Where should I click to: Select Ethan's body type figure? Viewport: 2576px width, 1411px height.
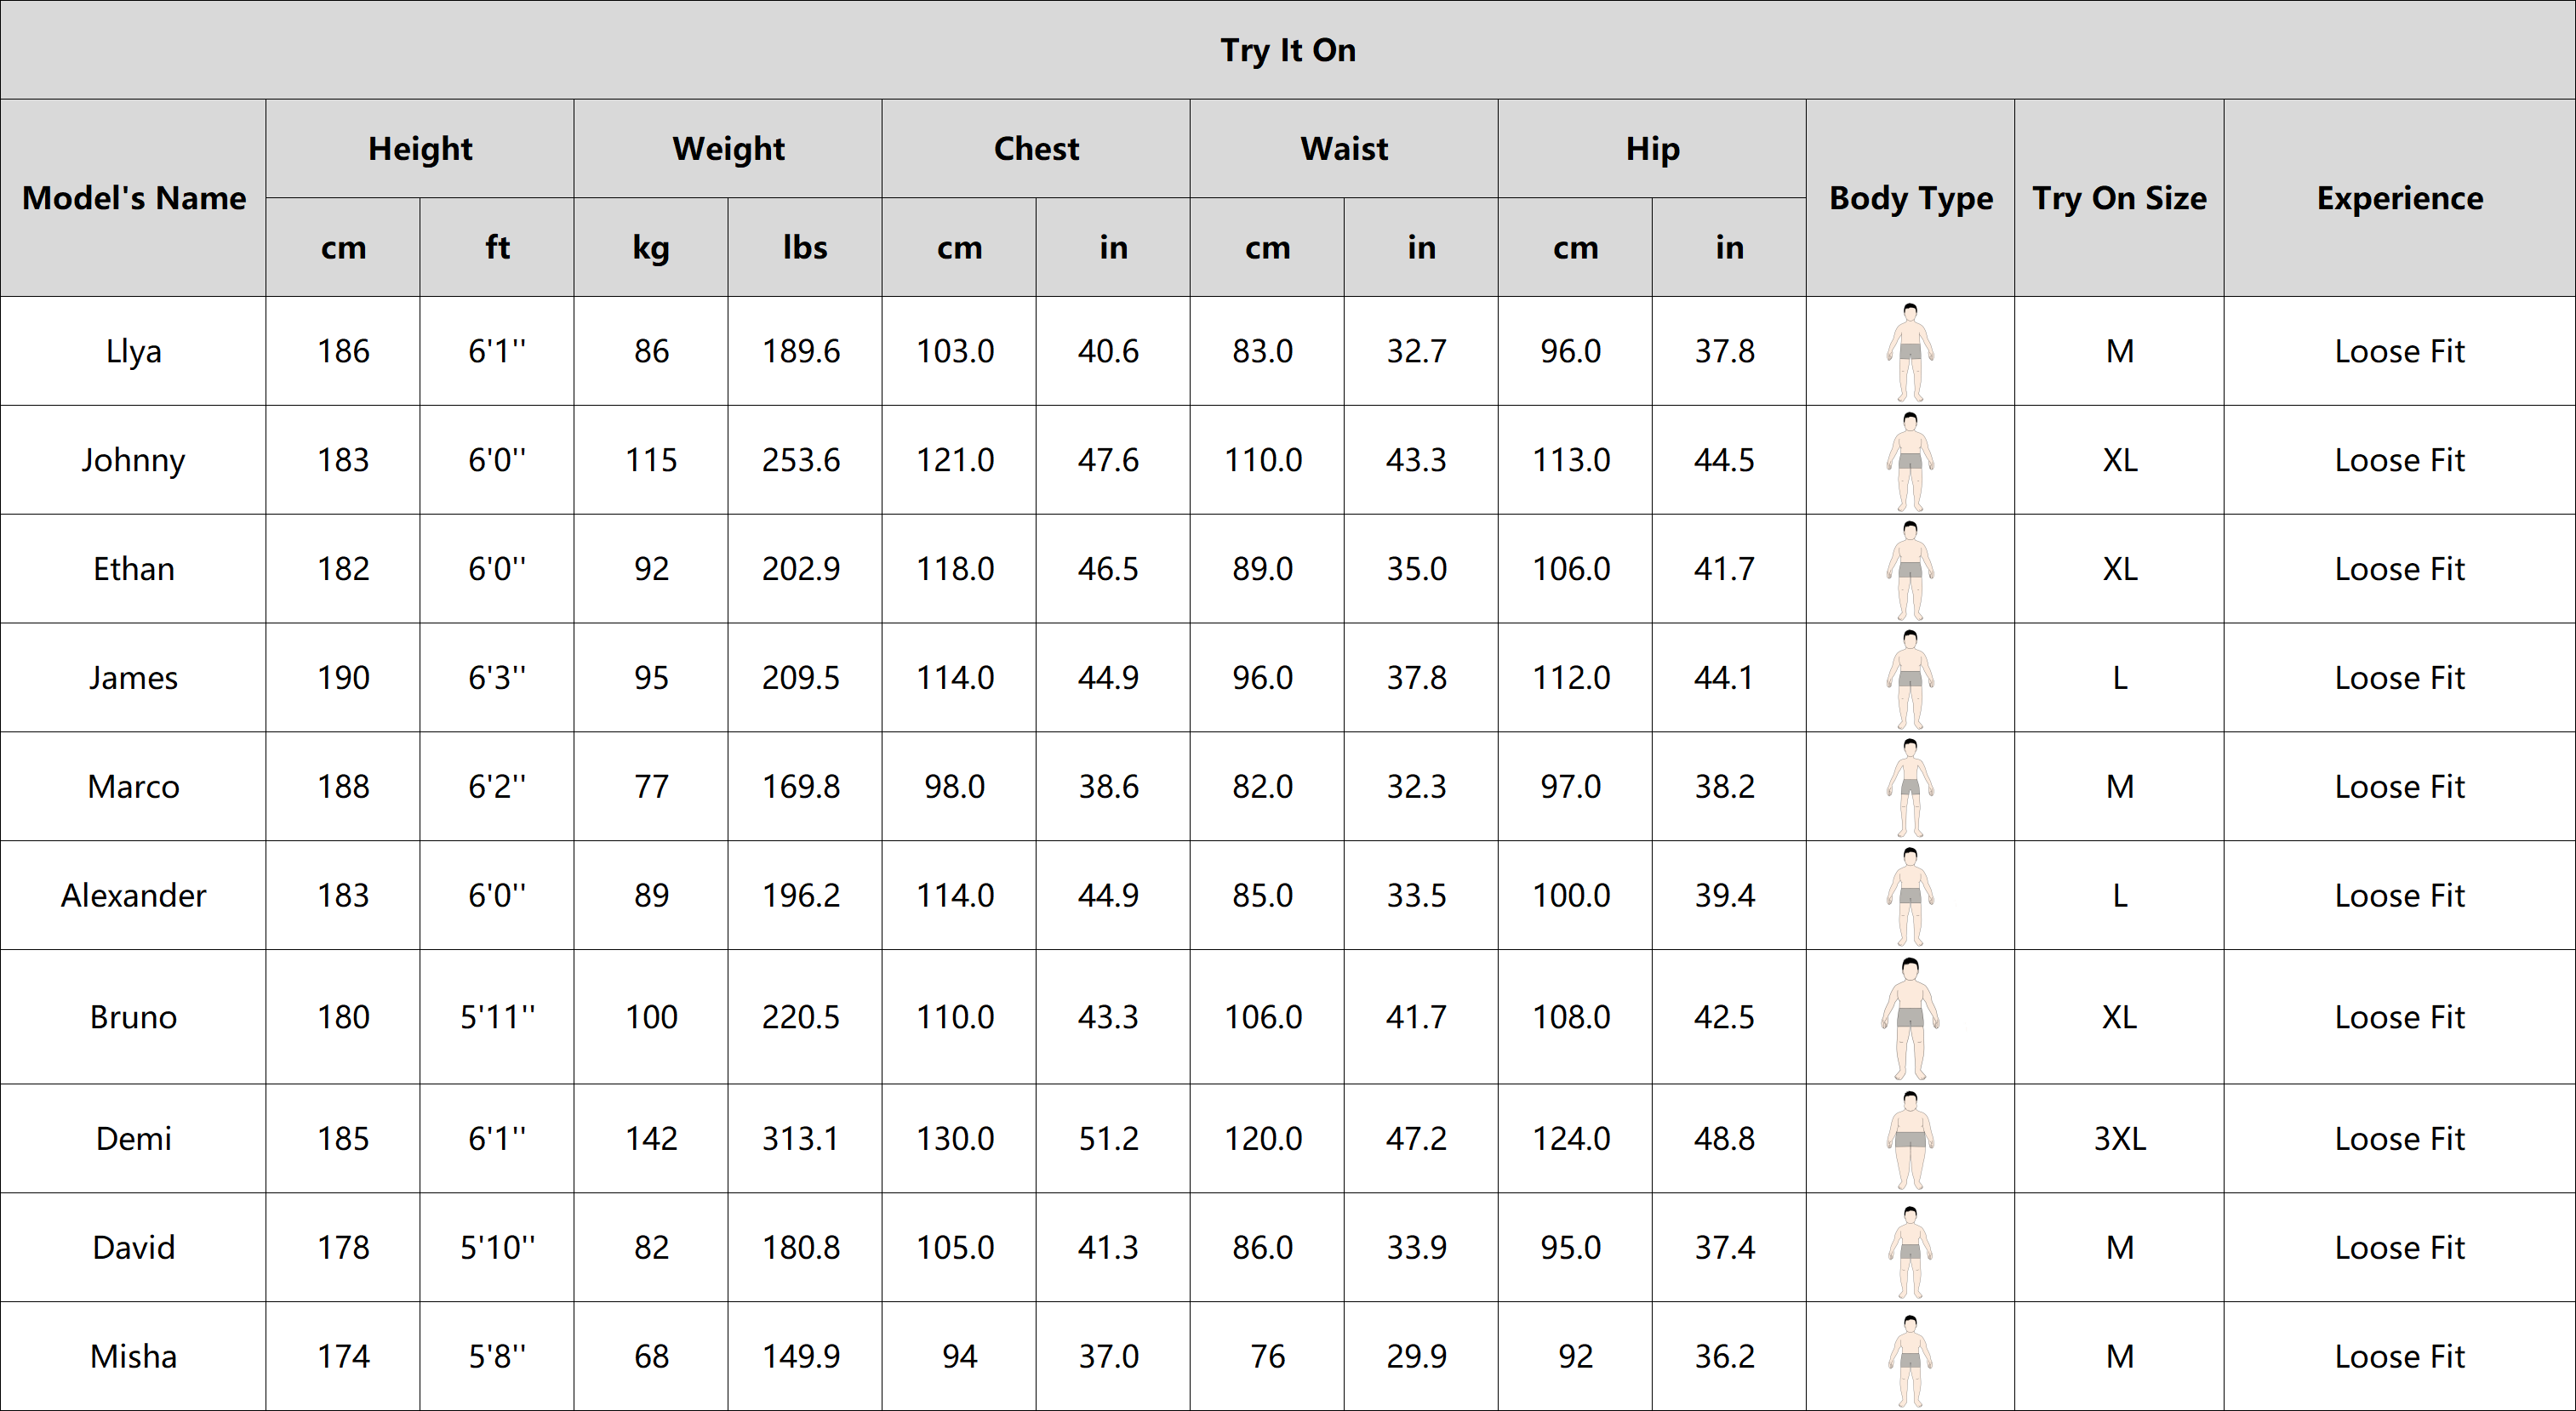point(1910,570)
